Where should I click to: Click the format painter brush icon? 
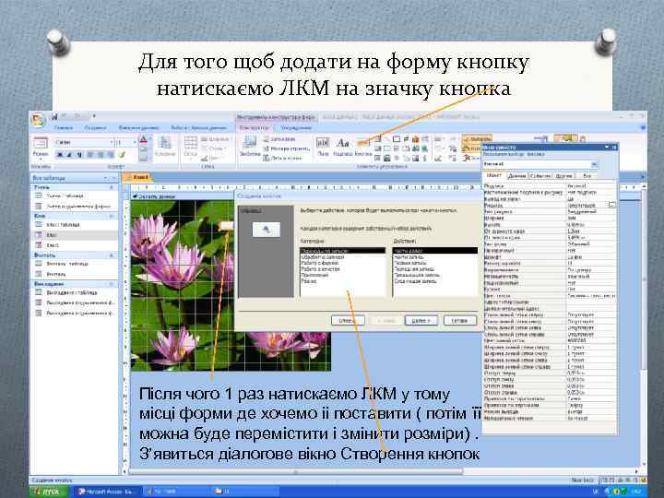tap(123, 155)
